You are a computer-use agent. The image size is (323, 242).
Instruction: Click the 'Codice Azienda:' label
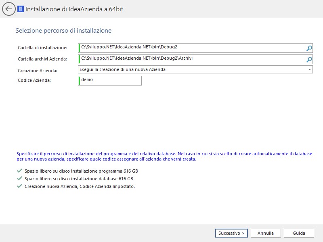[34, 80]
